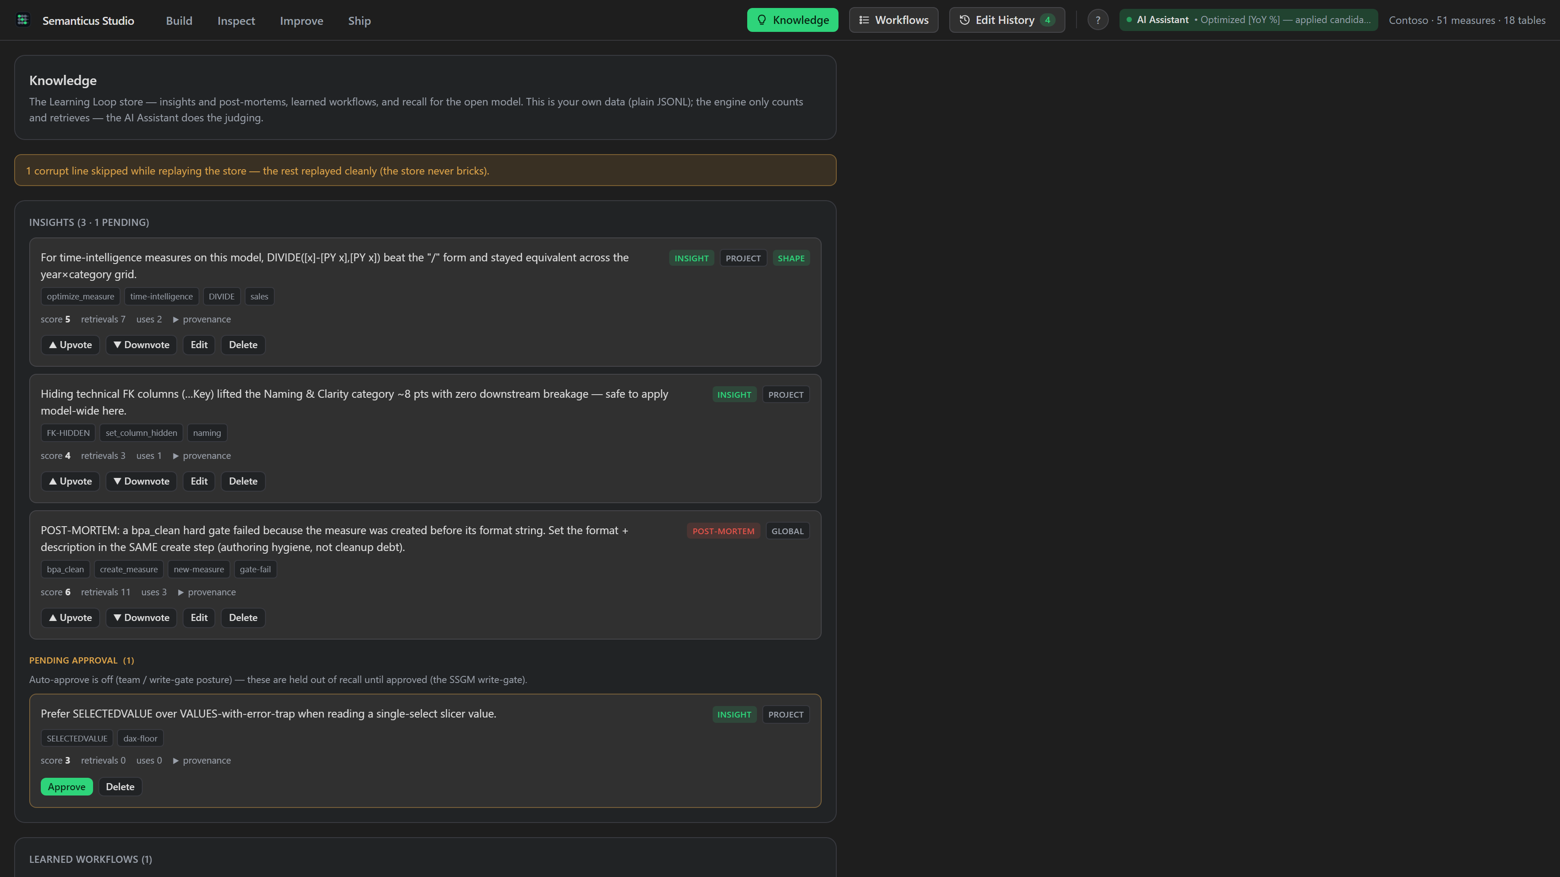
Task: Click the Learned Workflows section header
Action: coord(91,859)
